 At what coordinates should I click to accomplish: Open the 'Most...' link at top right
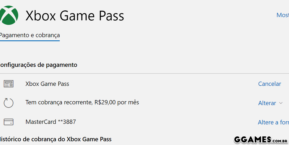point(283,15)
